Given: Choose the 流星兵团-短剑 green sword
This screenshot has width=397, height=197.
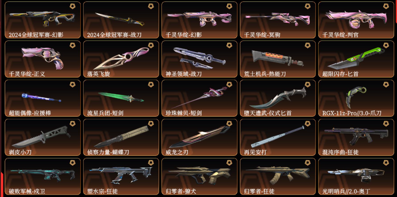Looking at the screenshot, I should point(121,98).
